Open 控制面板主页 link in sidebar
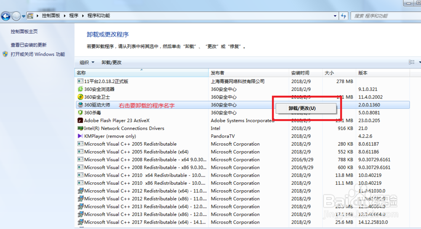Screen dimensions: 421x229 click(24, 32)
